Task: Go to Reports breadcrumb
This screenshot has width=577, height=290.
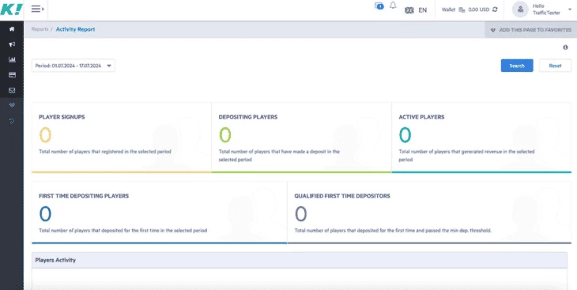Action: tap(40, 29)
